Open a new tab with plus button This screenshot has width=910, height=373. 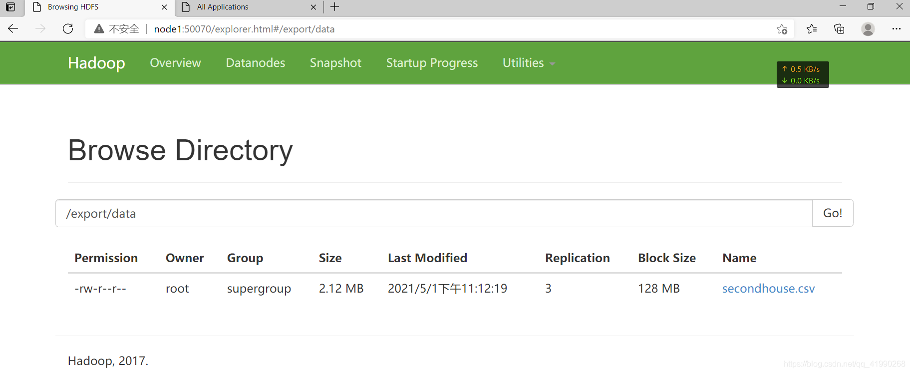tap(334, 7)
